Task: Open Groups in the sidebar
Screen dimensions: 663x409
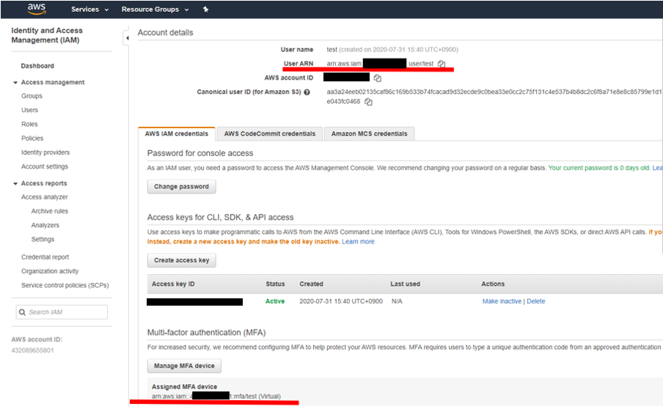Action: click(x=32, y=96)
